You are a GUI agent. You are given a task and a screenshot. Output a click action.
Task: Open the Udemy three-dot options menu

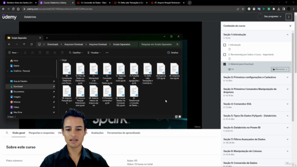click(x=289, y=17)
